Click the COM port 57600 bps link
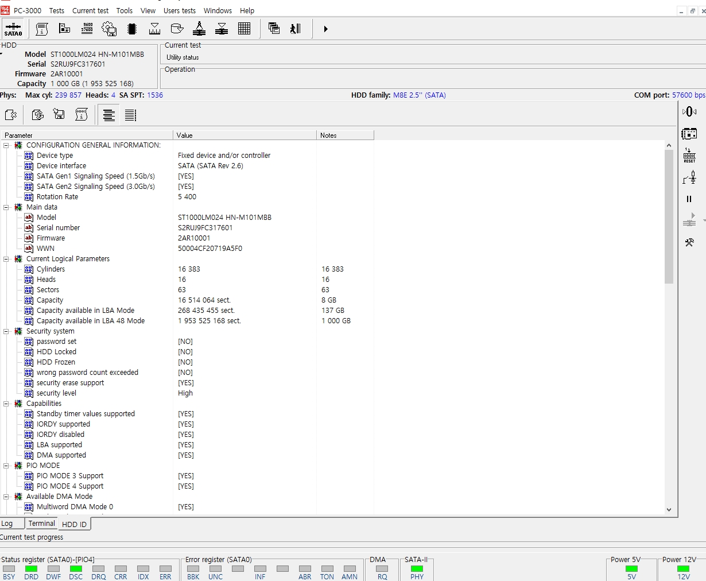706x581 pixels. 688,95
